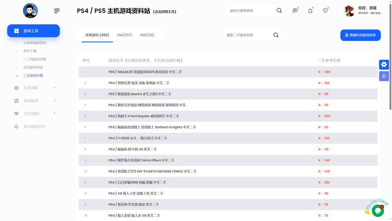The image size is (392, 221).
Task: Open 新功能制作中 sidebar item
Action: pos(34,126)
